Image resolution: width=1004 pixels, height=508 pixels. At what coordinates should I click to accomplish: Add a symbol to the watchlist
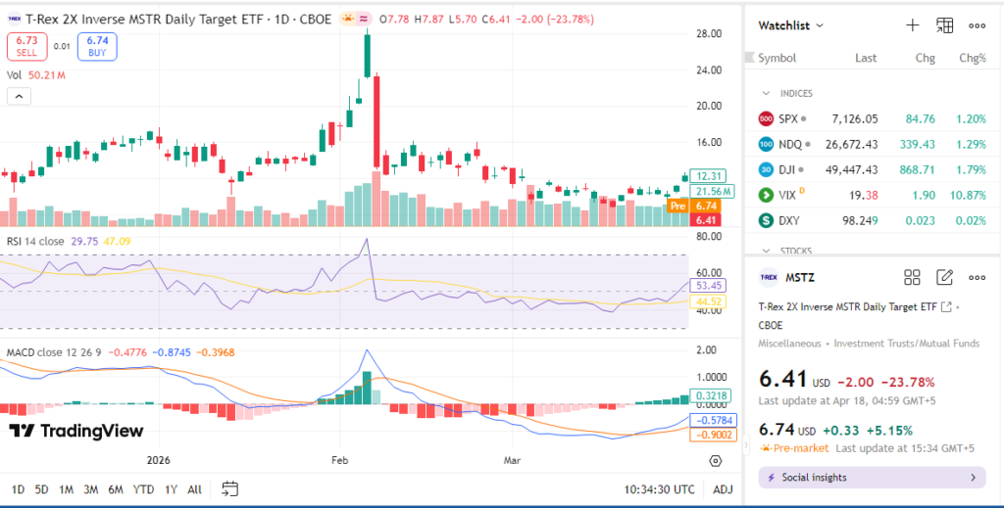(913, 25)
